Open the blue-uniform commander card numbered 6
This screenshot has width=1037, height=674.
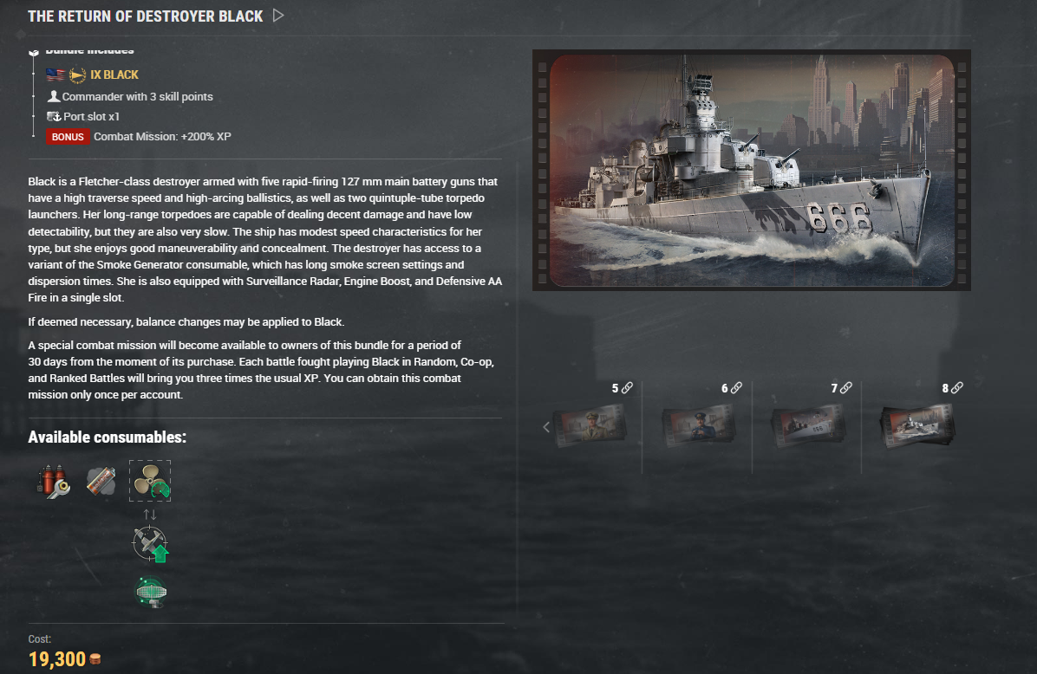699,427
